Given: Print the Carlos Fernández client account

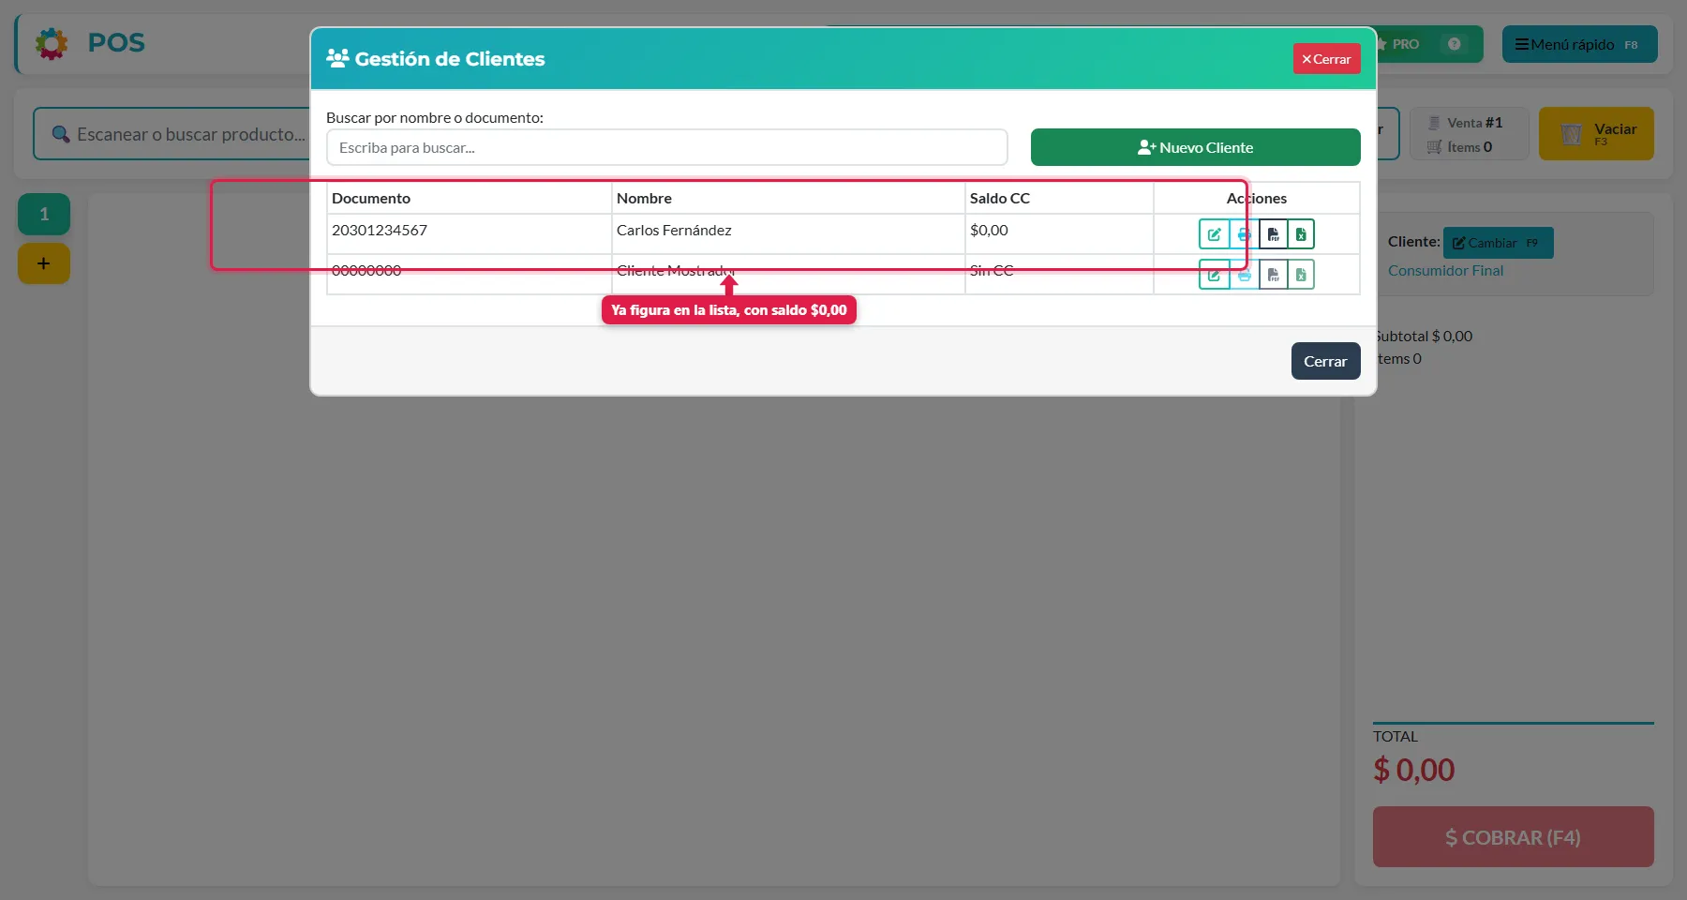Looking at the screenshot, I should click(1244, 234).
